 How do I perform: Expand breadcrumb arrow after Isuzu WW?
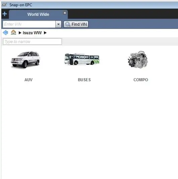45,33
